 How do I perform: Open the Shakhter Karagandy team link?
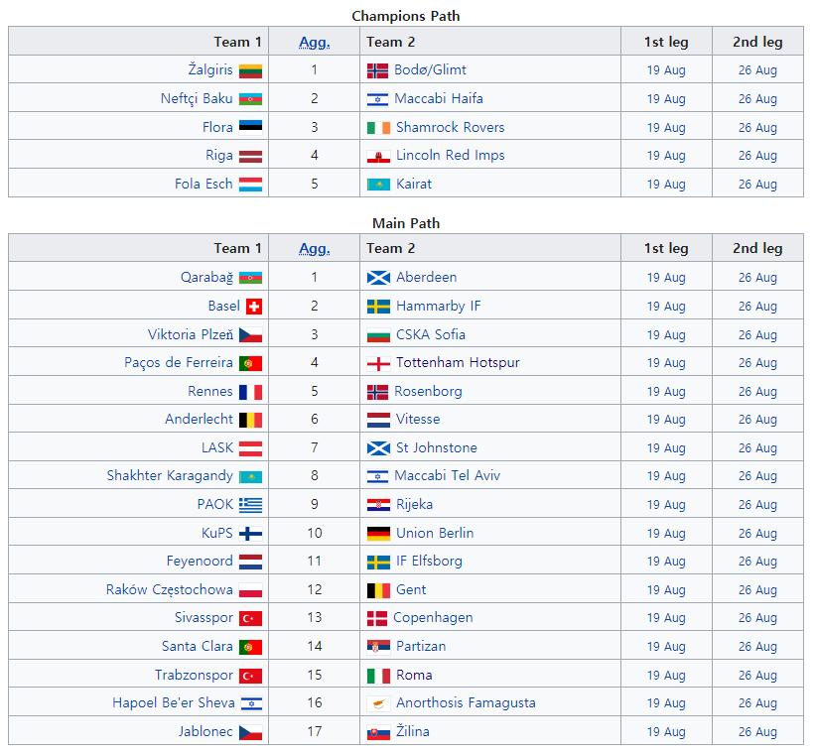(x=170, y=476)
